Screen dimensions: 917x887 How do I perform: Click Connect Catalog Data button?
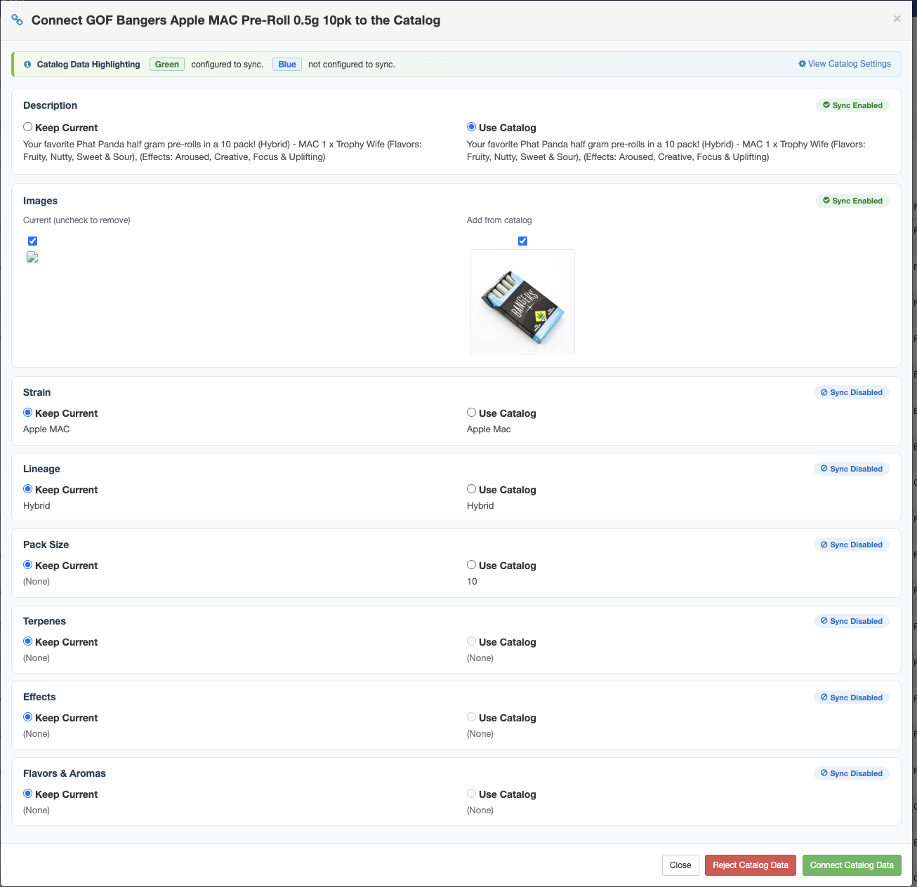tap(852, 865)
